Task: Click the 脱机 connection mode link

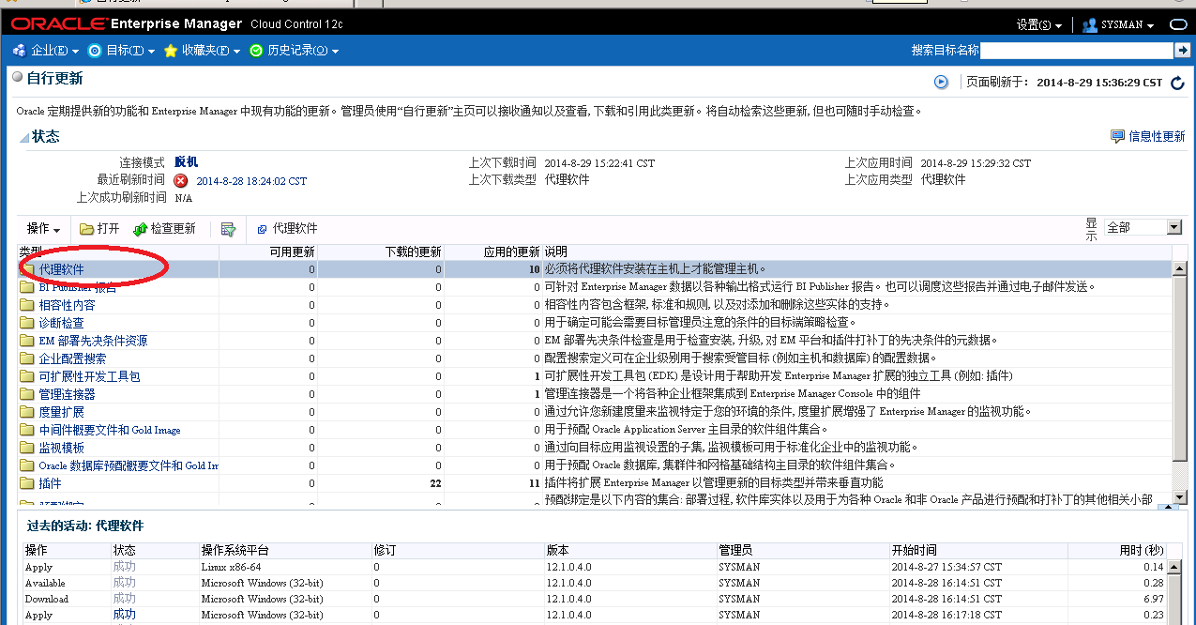Action: coord(186,162)
